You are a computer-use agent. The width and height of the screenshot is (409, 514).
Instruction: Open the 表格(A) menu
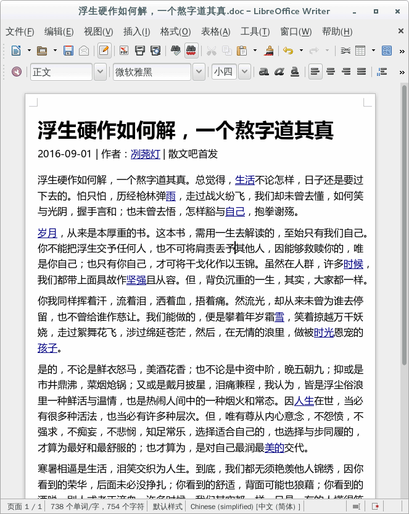coord(215,32)
